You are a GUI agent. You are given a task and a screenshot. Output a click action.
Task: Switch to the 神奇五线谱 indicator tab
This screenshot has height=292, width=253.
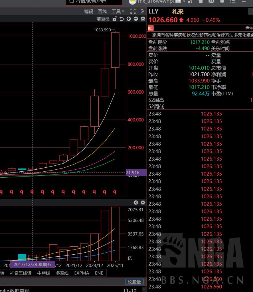click(21, 273)
